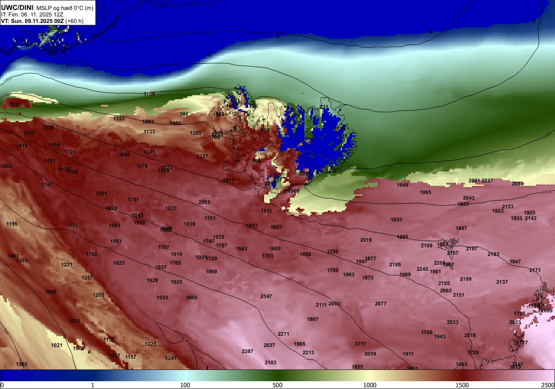The width and height of the screenshot is (555, 389).
Task: Click the height value 231 over northern Iceland
Action: tap(324, 107)
